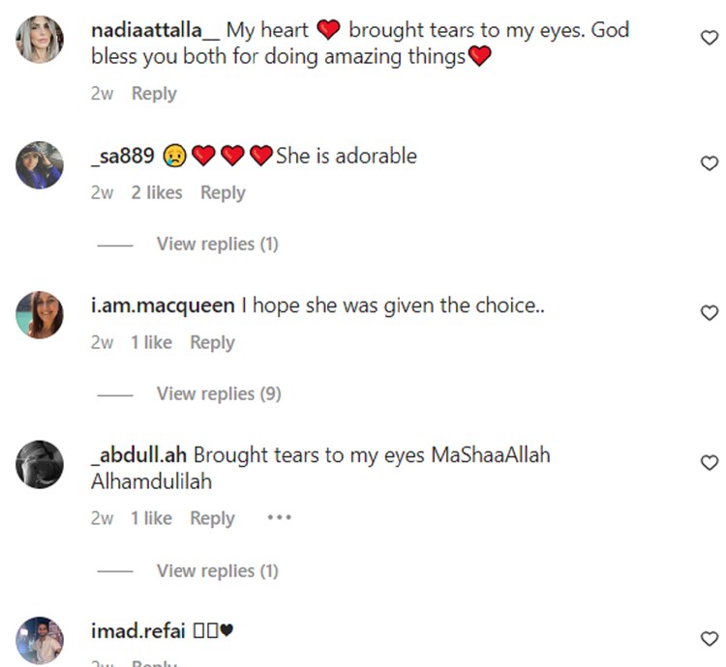
Task: Tap heart next to imad.refai's comment
Action: 709,639
